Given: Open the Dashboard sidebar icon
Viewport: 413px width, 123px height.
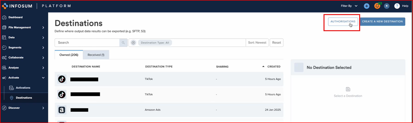Looking at the screenshot, I should pos(4,17).
